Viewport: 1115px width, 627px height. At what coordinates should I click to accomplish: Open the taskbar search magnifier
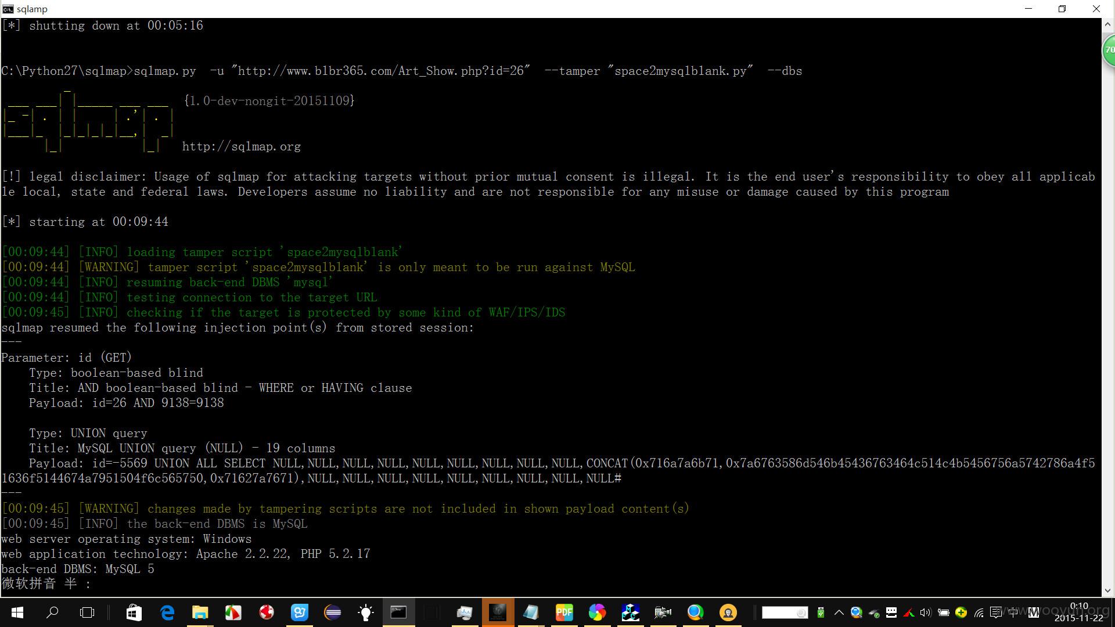pos(52,612)
